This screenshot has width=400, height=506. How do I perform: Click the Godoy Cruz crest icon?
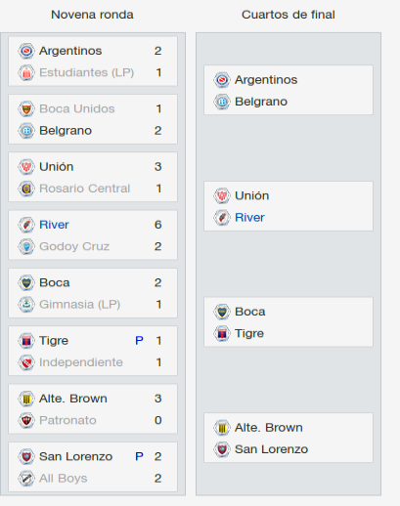[26, 246]
